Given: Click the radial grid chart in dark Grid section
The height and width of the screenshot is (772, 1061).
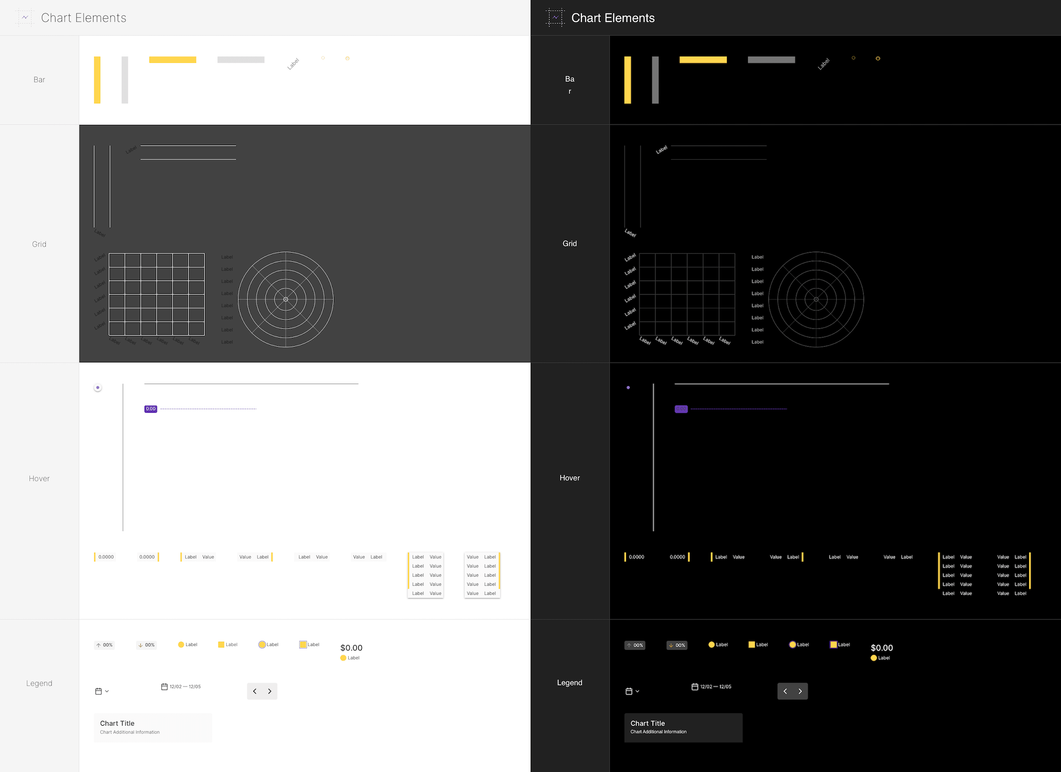Looking at the screenshot, I should pos(816,300).
